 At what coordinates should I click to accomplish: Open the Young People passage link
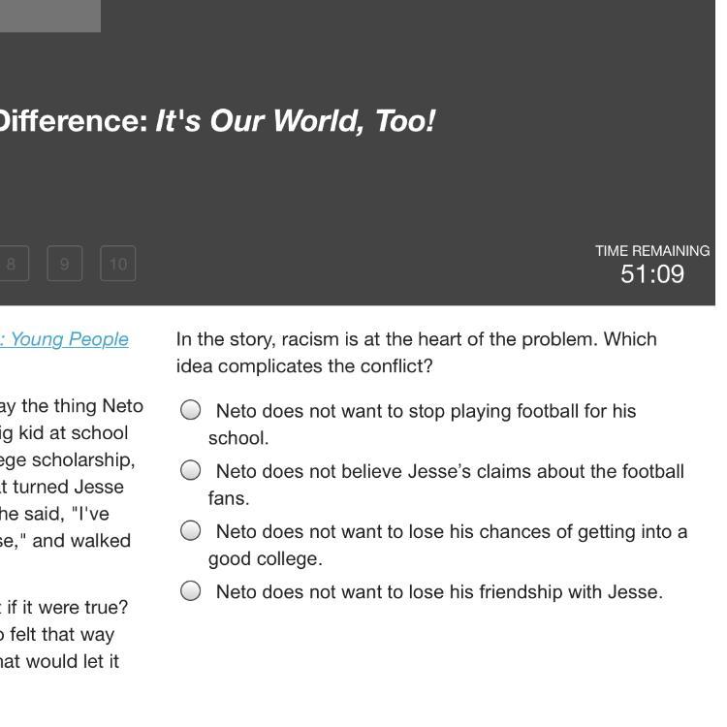pyautogui.click(x=68, y=339)
